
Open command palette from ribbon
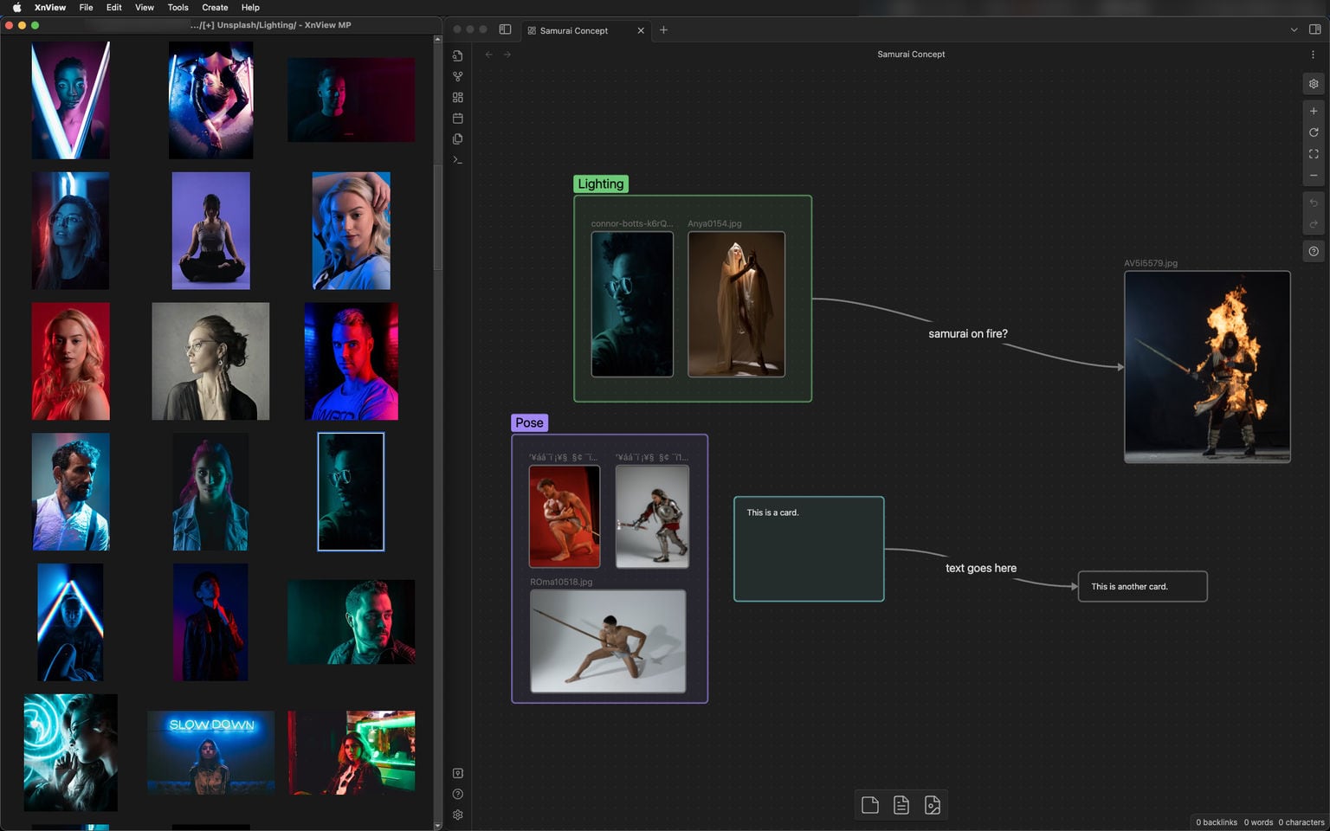click(x=457, y=160)
